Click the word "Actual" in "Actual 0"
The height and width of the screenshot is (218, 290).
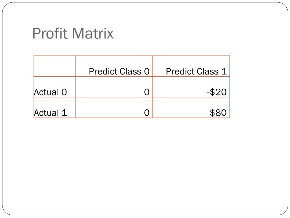pos(47,92)
